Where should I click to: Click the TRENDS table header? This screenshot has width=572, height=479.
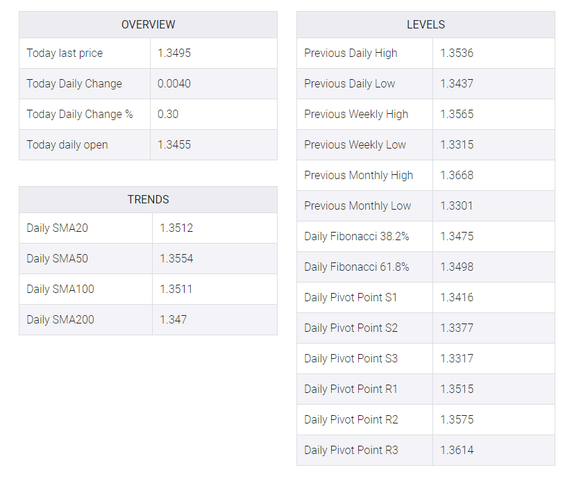pos(148,199)
